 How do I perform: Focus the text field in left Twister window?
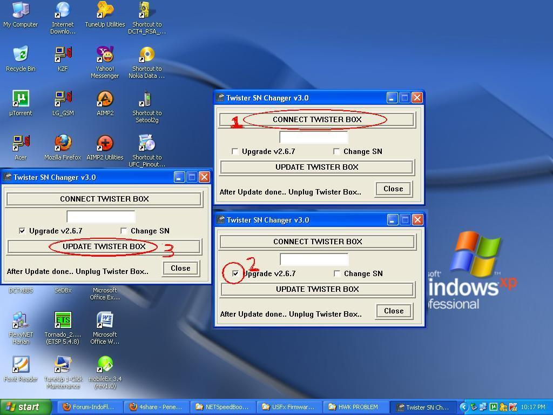pos(101,216)
